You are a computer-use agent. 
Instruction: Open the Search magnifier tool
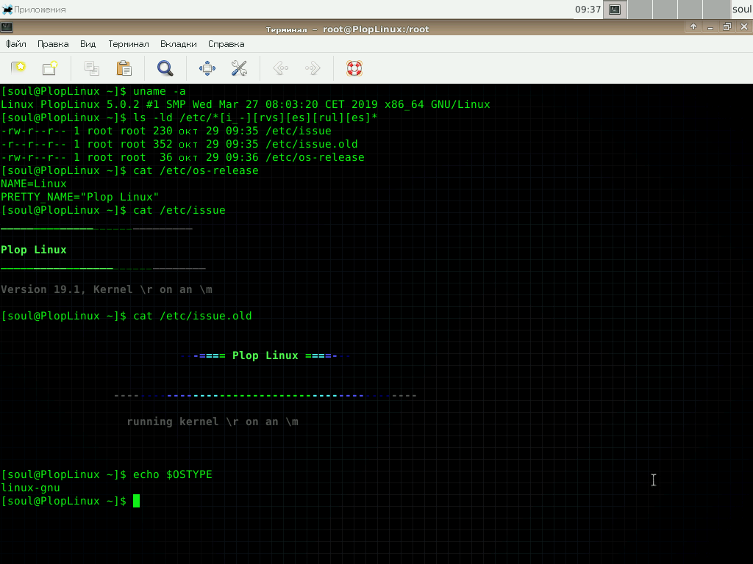[165, 68]
